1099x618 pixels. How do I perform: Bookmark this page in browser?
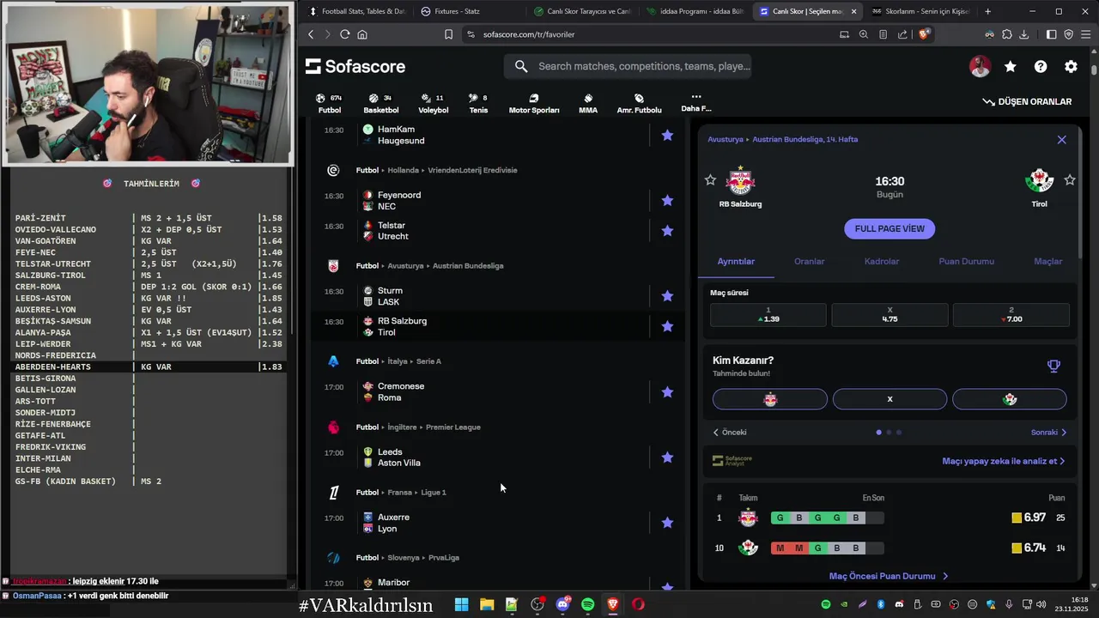[x=448, y=34]
